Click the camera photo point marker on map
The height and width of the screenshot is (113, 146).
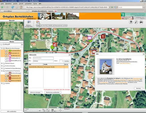pyautogui.click(x=94, y=52)
